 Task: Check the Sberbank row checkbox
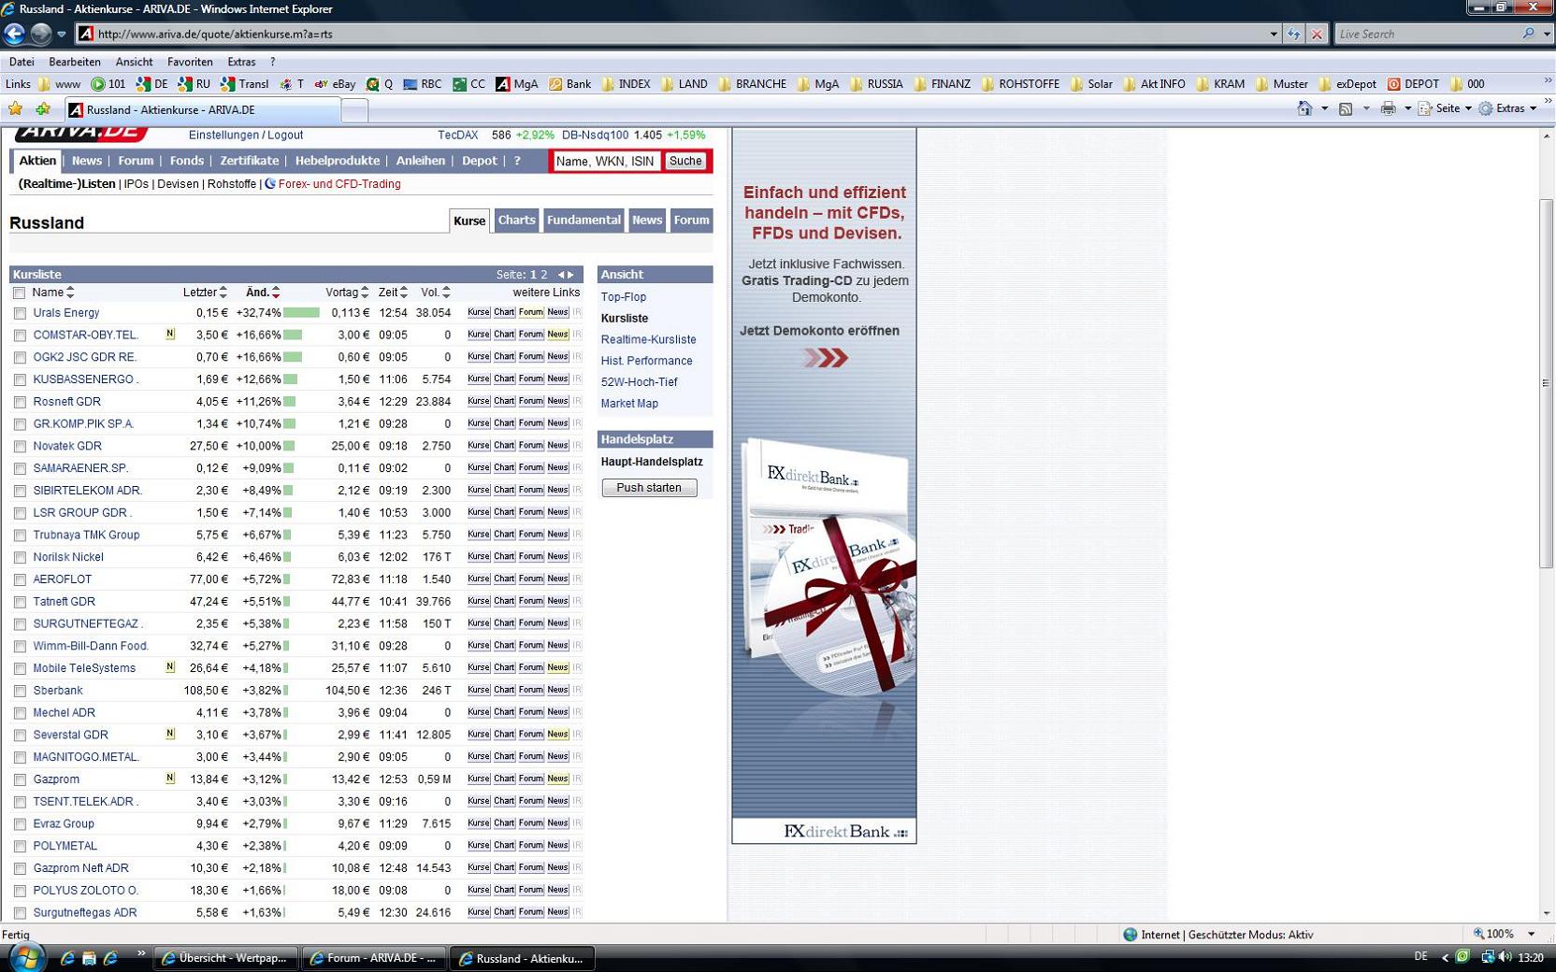coord(20,691)
